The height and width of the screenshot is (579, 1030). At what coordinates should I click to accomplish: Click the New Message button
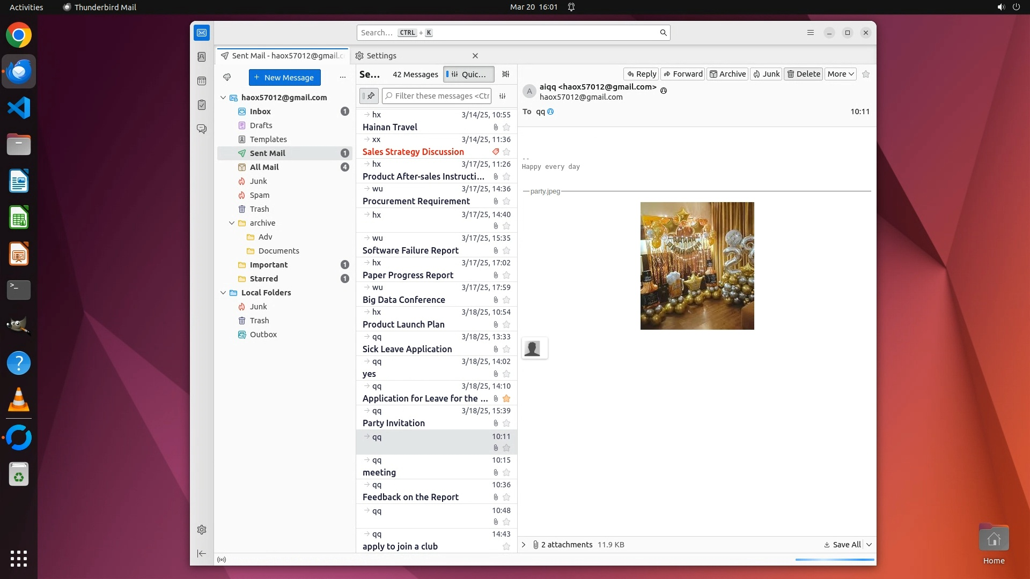pos(284,77)
